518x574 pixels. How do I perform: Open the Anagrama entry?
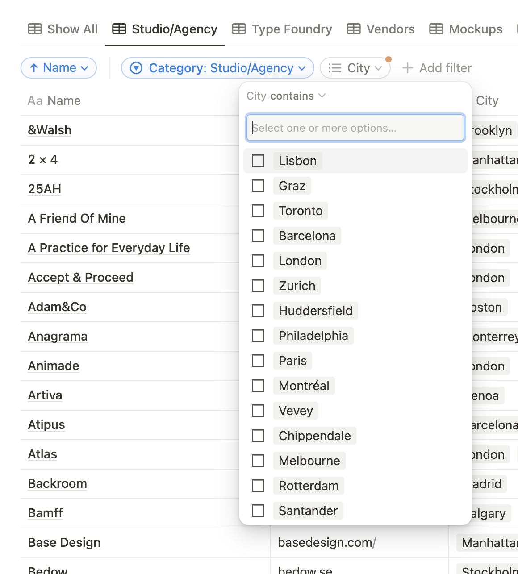(x=58, y=337)
